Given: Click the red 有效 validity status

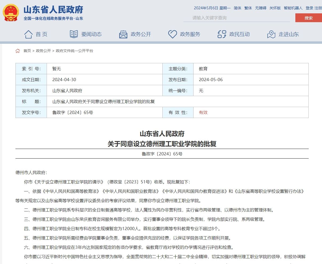Looking at the screenshot, I should (203, 113).
